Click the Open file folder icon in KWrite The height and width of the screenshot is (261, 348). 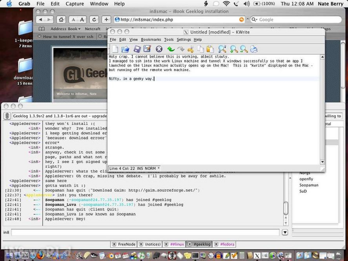tap(125, 49)
